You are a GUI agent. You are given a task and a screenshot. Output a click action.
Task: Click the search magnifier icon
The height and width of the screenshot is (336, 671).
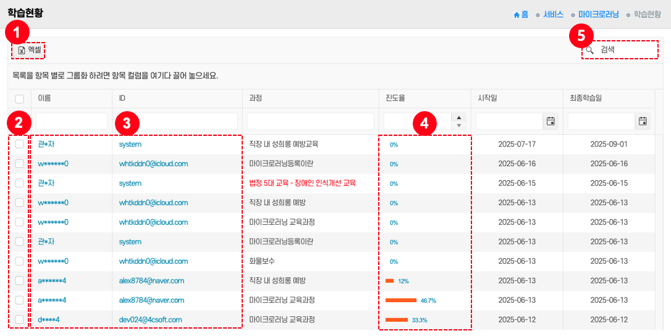click(590, 50)
